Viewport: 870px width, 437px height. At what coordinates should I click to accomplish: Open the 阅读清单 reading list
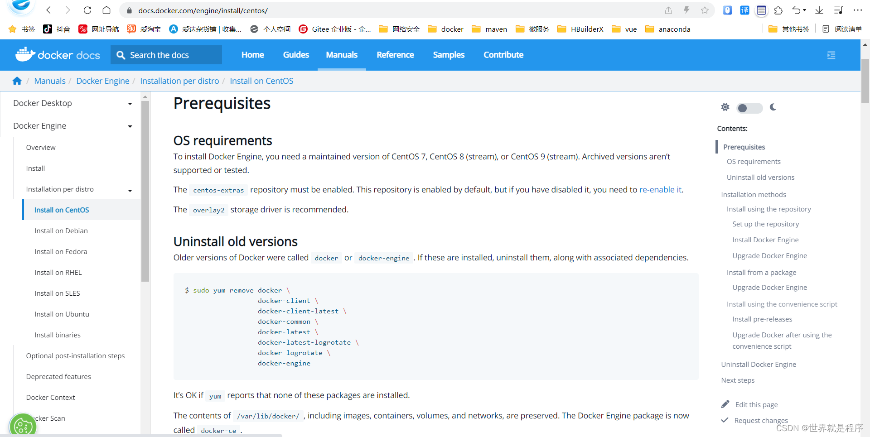(842, 29)
